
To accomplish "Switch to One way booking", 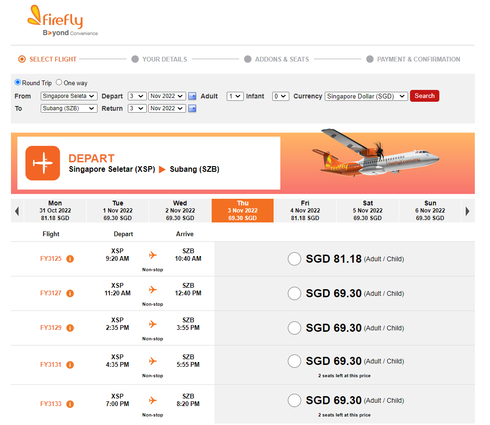I will [x=59, y=82].
